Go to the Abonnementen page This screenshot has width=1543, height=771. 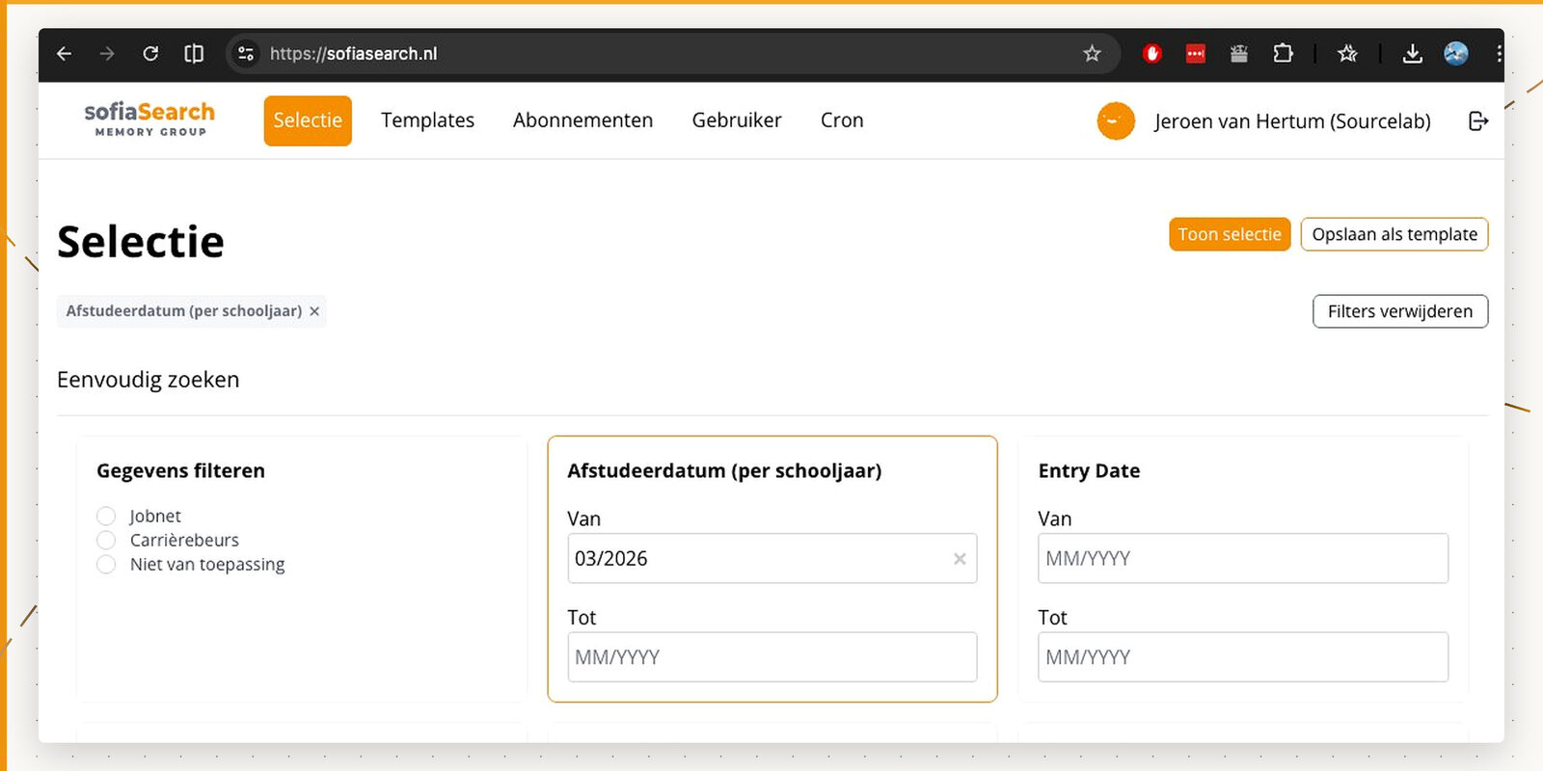click(582, 120)
